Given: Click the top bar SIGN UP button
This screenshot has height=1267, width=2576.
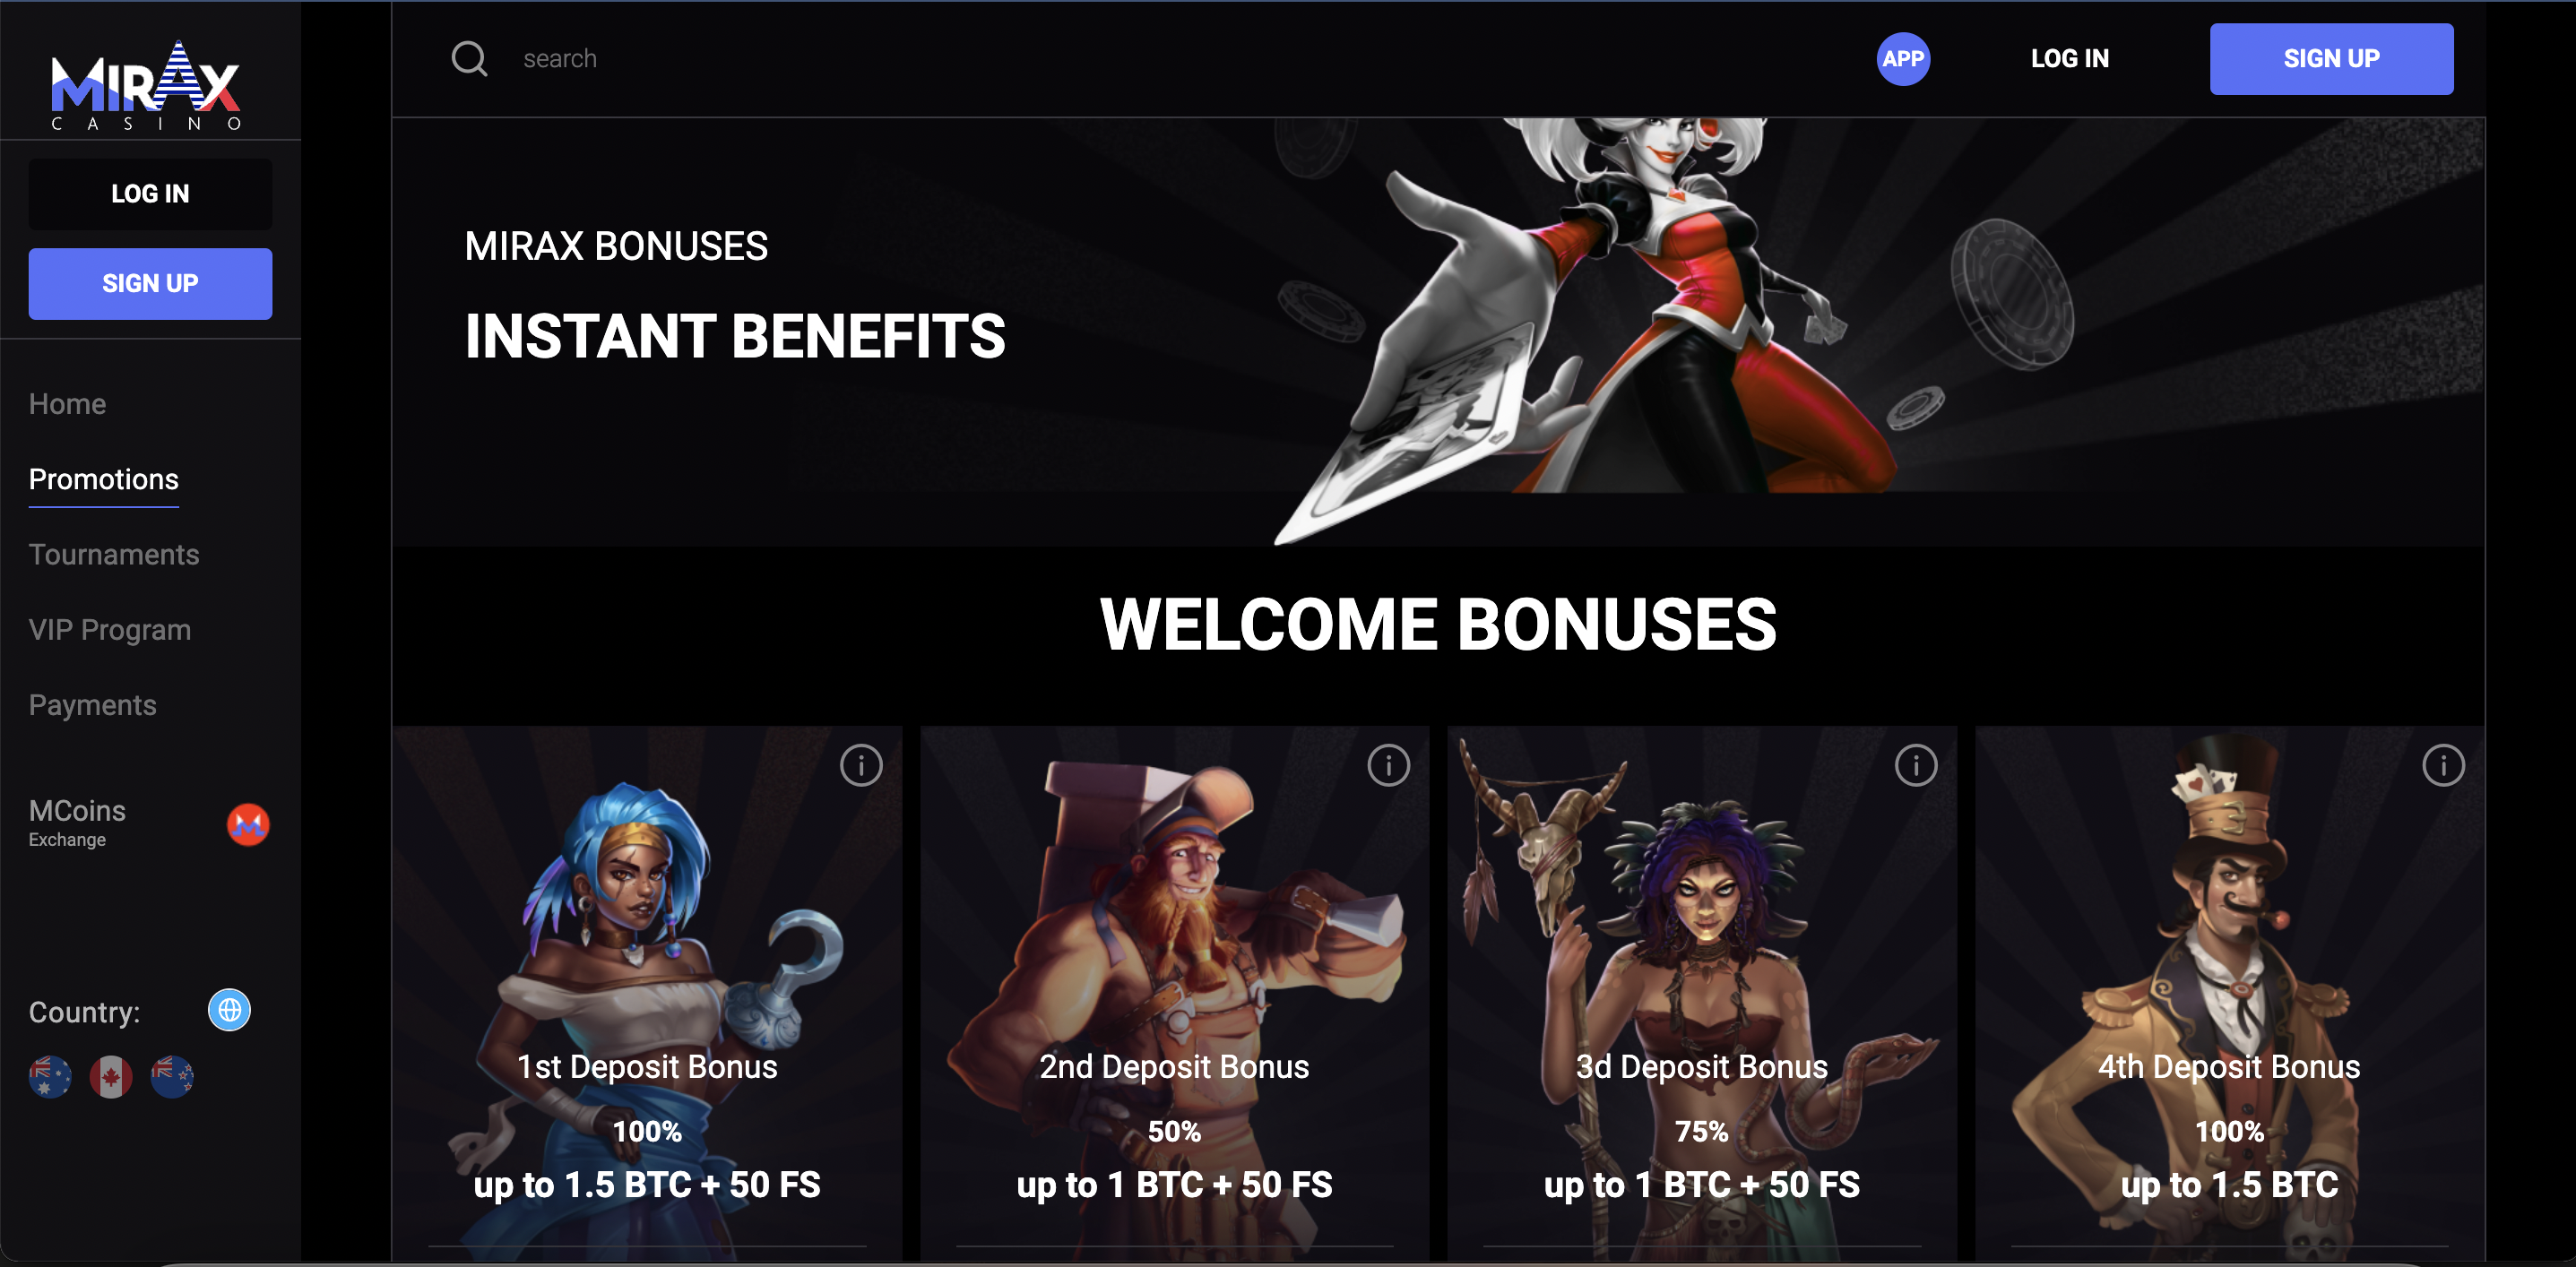Looking at the screenshot, I should 2331,59.
